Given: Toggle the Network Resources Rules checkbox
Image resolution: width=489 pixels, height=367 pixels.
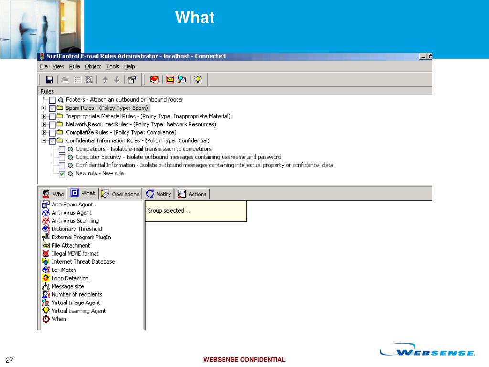Looking at the screenshot, I should [53, 125].
